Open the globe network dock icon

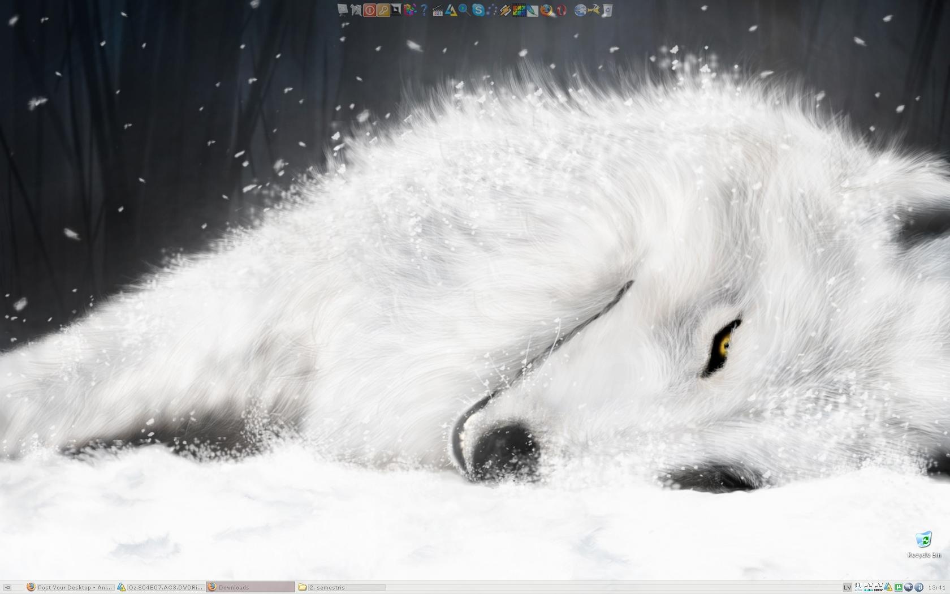coord(580,10)
